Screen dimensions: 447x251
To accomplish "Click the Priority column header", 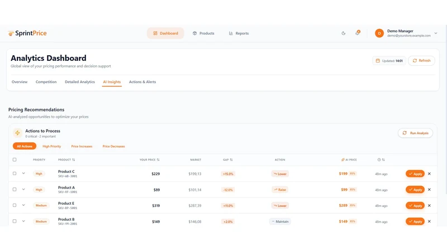I will (x=39, y=160).
